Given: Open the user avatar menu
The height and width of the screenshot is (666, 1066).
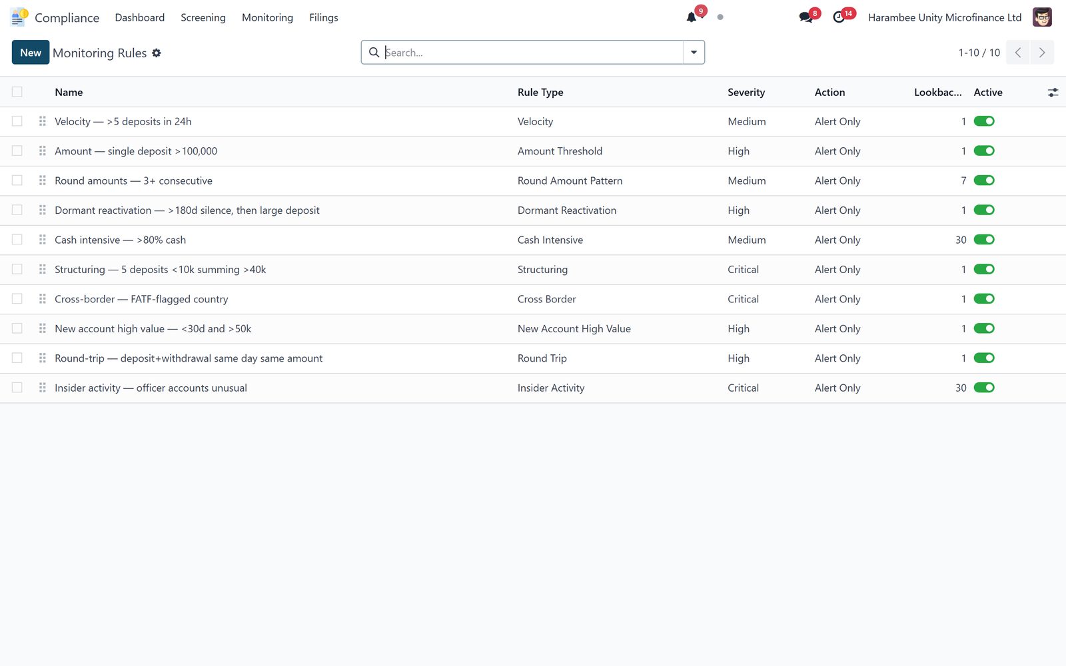Looking at the screenshot, I should pos(1042,17).
